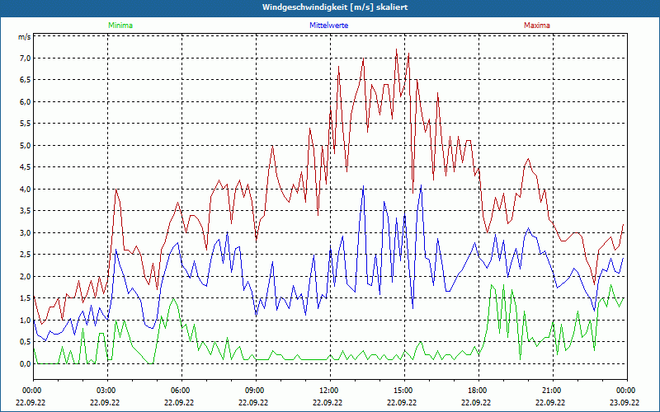
Task: Click the 3,0 y-axis value
Action: click(x=26, y=233)
